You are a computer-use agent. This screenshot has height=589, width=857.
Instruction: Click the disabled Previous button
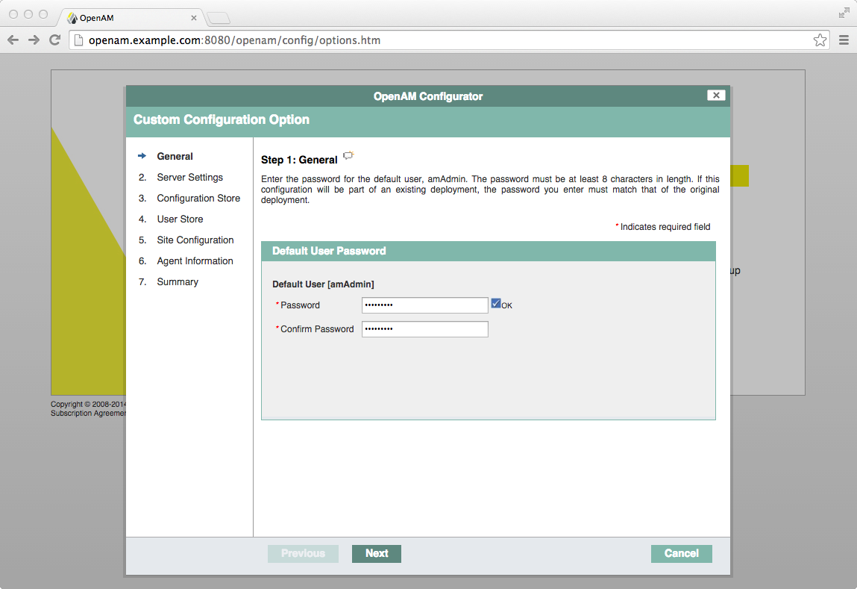pyautogui.click(x=303, y=553)
